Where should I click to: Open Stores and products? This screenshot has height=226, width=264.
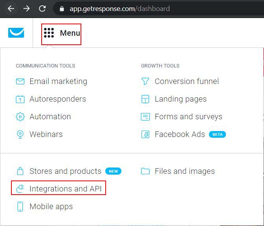(66, 171)
